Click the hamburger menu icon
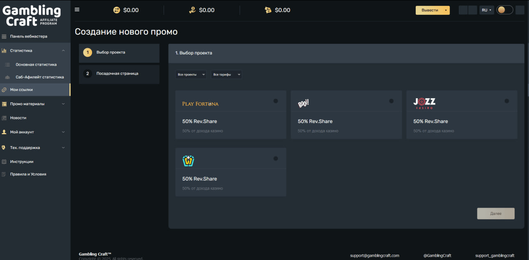The image size is (529, 260). [x=77, y=10]
